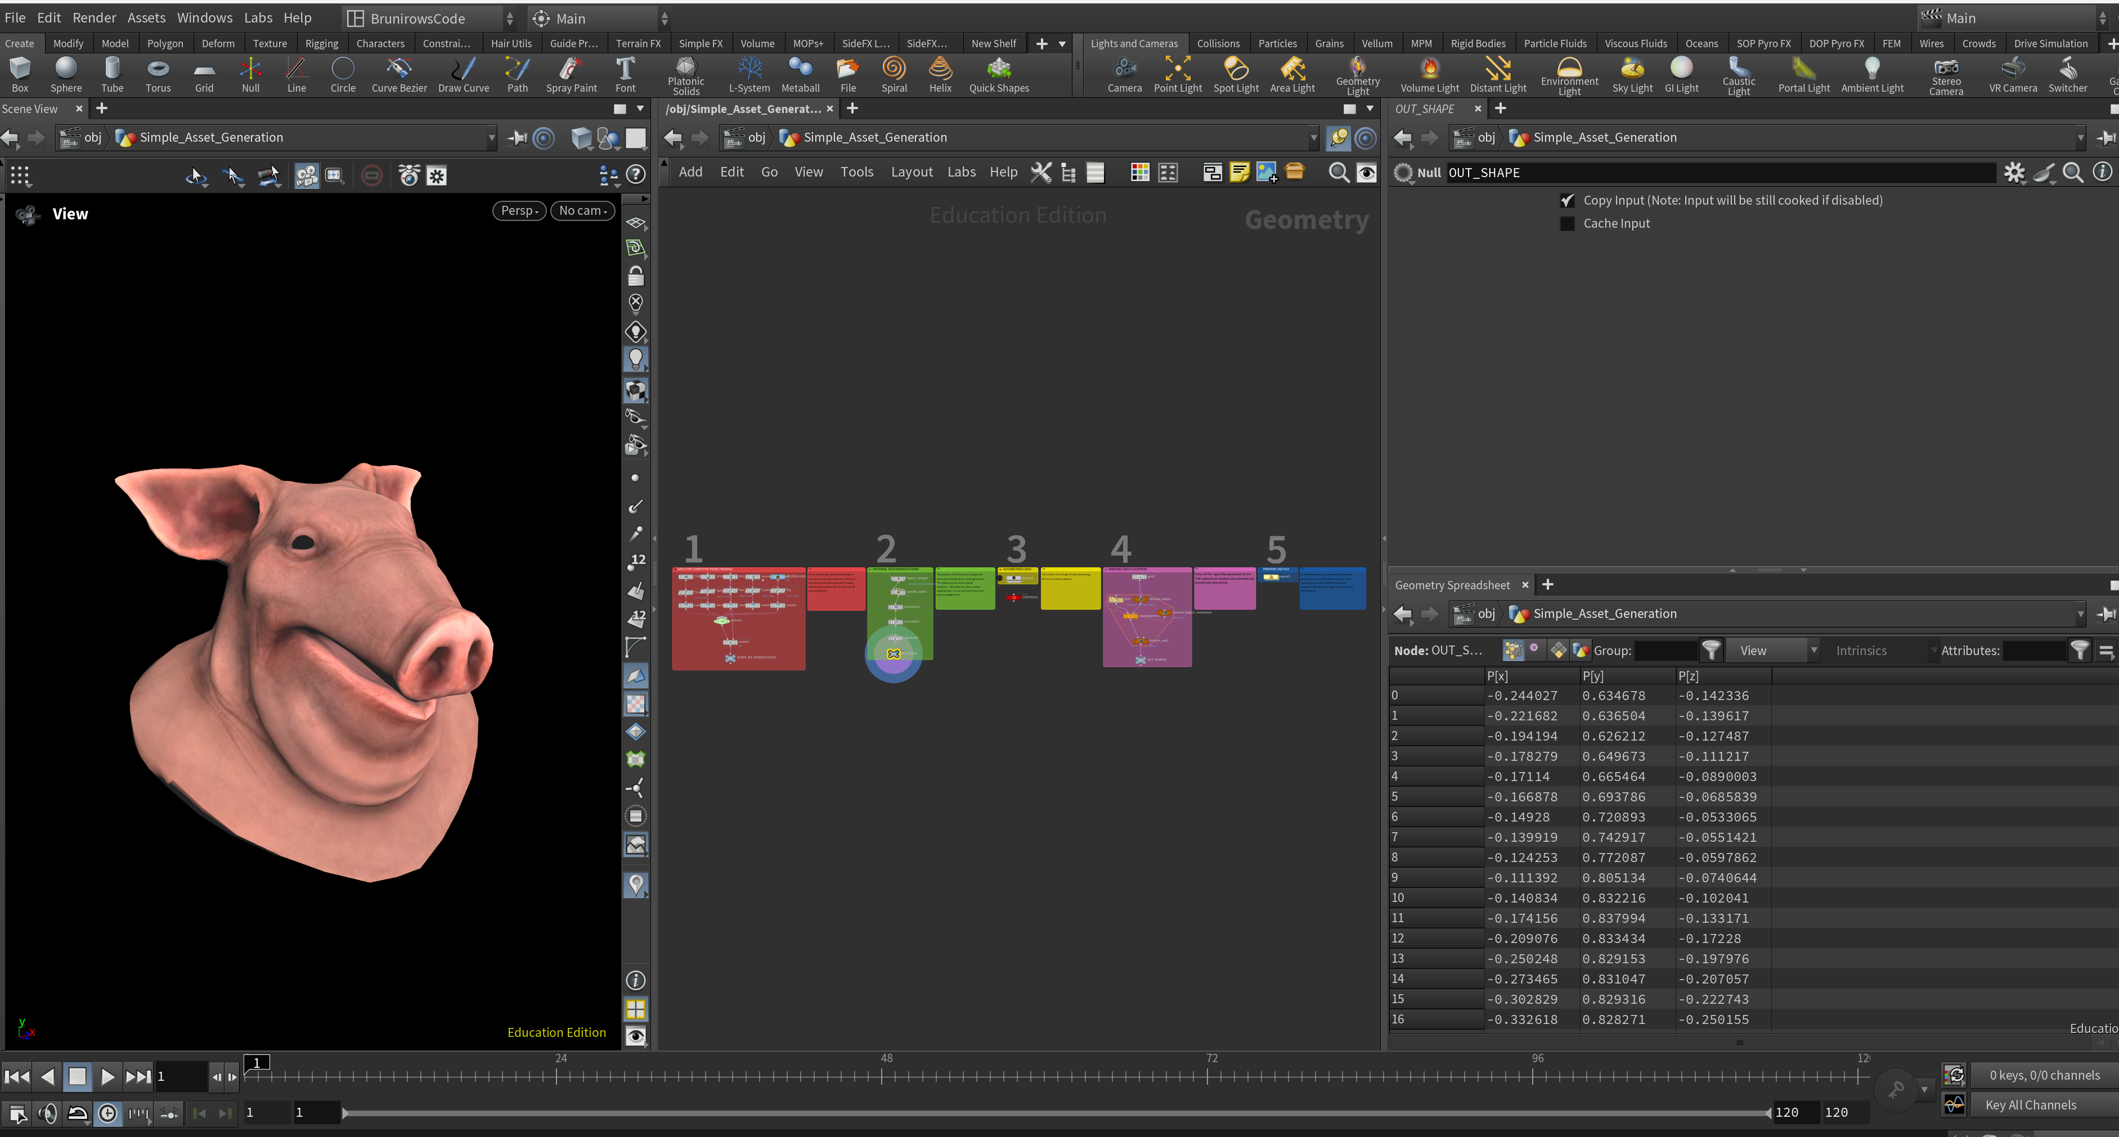
Task: Open the BunirowsCode desktop dropdown
Action: pos(429,18)
